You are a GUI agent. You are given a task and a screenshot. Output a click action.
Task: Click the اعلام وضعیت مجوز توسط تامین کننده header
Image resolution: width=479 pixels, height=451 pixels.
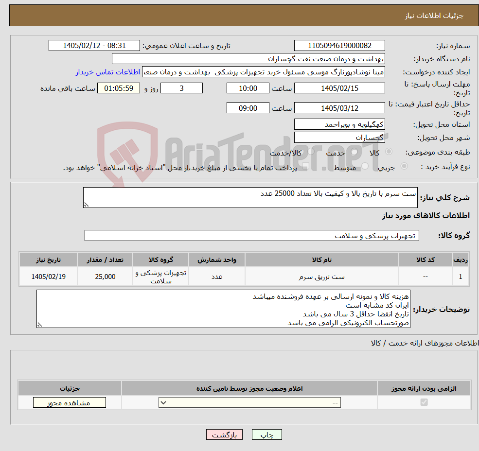(x=249, y=388)
